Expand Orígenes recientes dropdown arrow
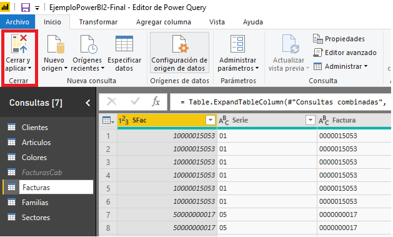 [102, 68]
